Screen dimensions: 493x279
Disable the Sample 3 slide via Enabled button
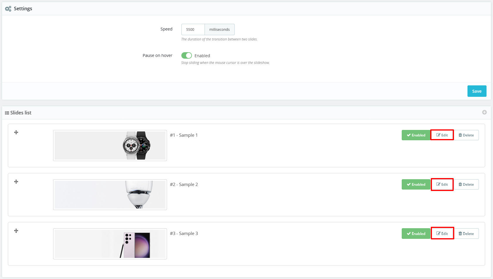pyautogui.click(x=416, y=234)
